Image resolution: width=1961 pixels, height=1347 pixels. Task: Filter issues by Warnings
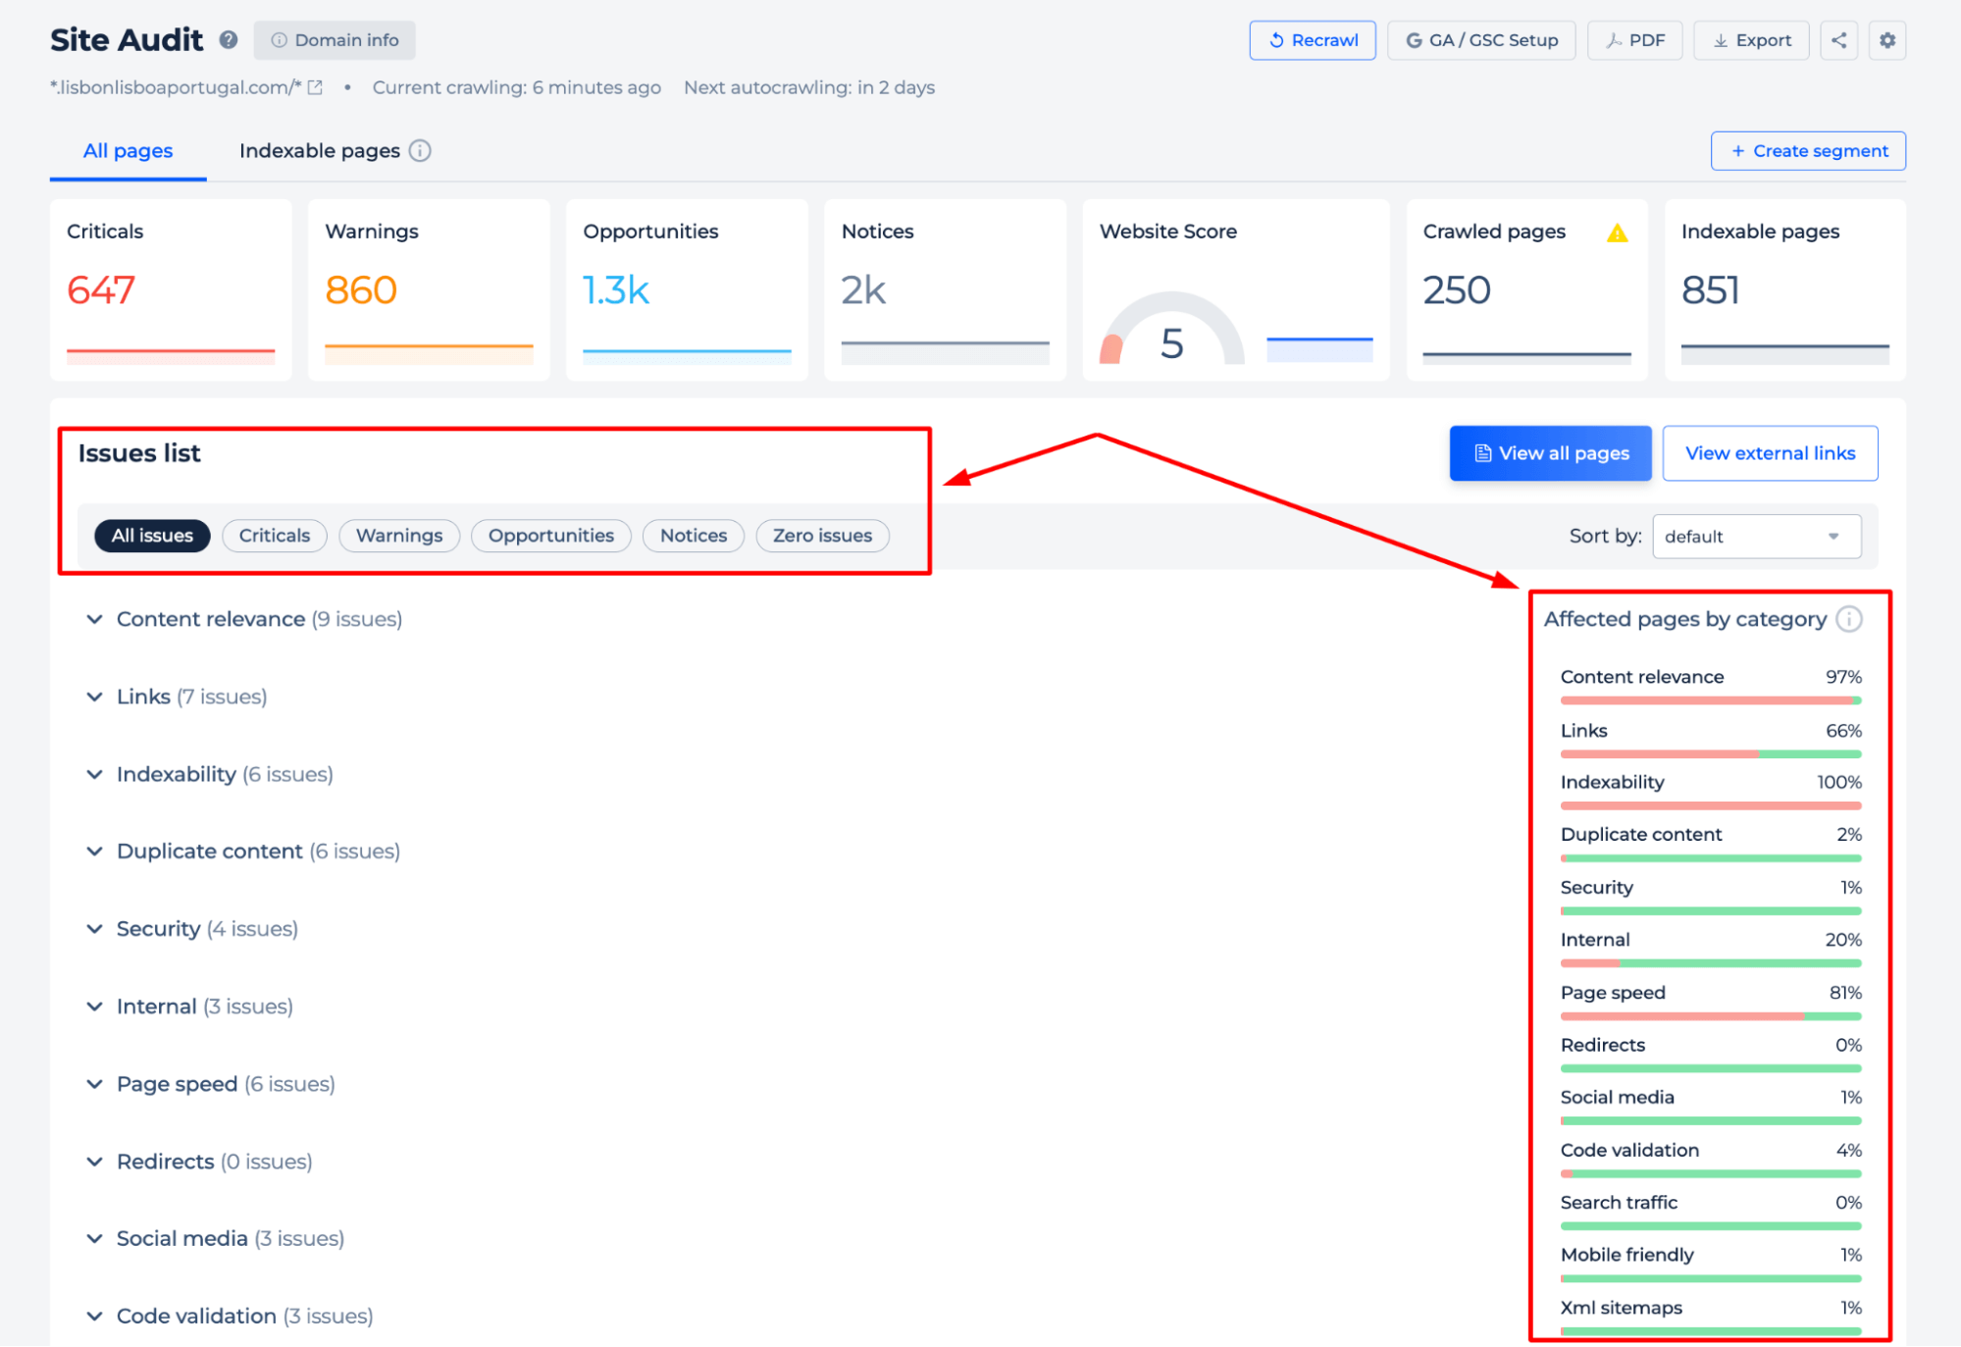click(399, 536)
